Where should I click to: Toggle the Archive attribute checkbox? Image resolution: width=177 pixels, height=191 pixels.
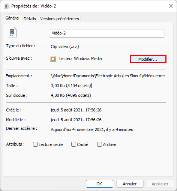tap(99, 144)
